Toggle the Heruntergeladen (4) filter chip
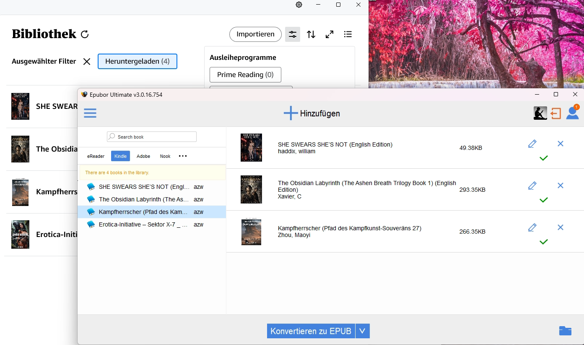 pos(138,61)
